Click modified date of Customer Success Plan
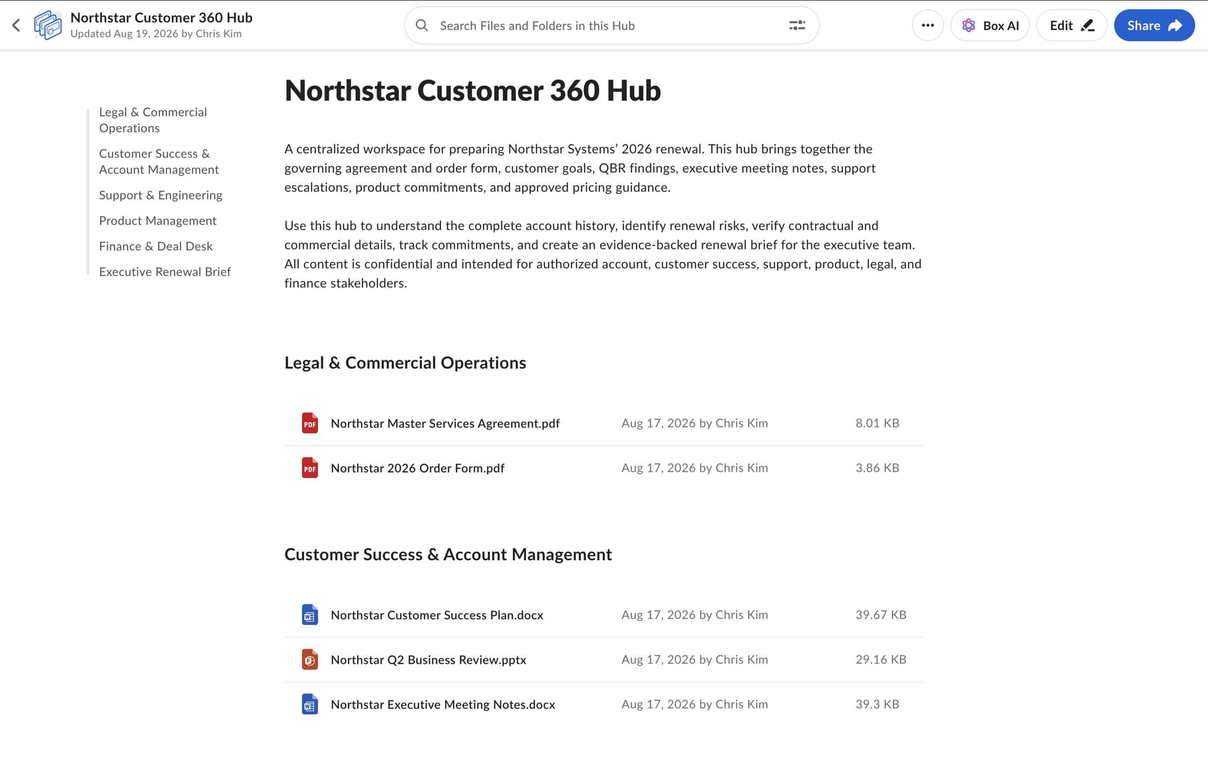The width and height of the screenshot is (1208, 758). pos(695,615)
